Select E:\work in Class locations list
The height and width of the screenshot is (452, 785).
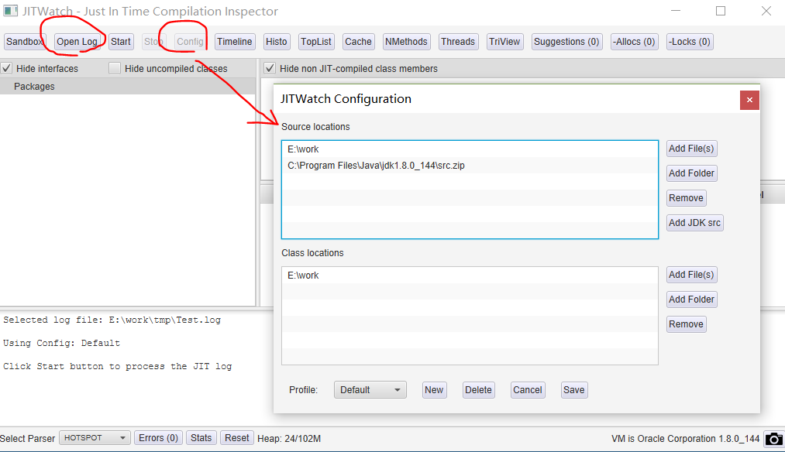(x=470, y=276)
